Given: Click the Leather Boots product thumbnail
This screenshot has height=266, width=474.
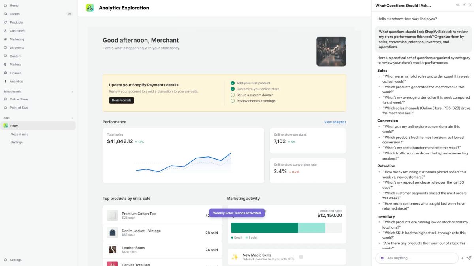Looking at the screenshot, I should pos(113,250).
